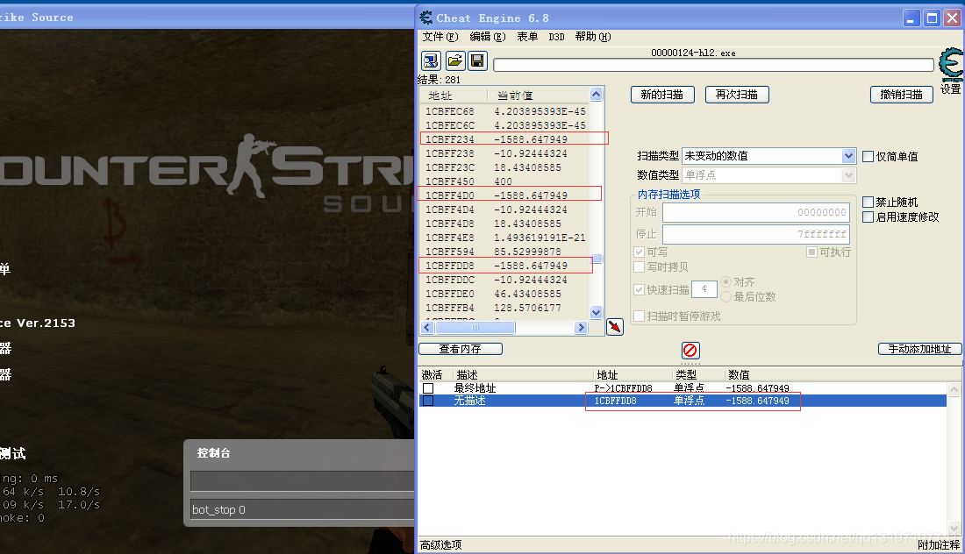Toggle the 可执行 checkbox

click(811, 252)
